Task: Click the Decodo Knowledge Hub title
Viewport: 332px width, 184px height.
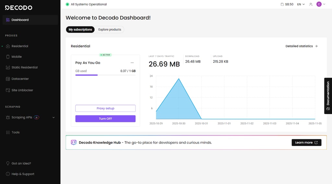Action: [100, 143]
